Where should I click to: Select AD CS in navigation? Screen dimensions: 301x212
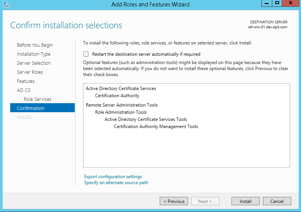tap(24, 90)
